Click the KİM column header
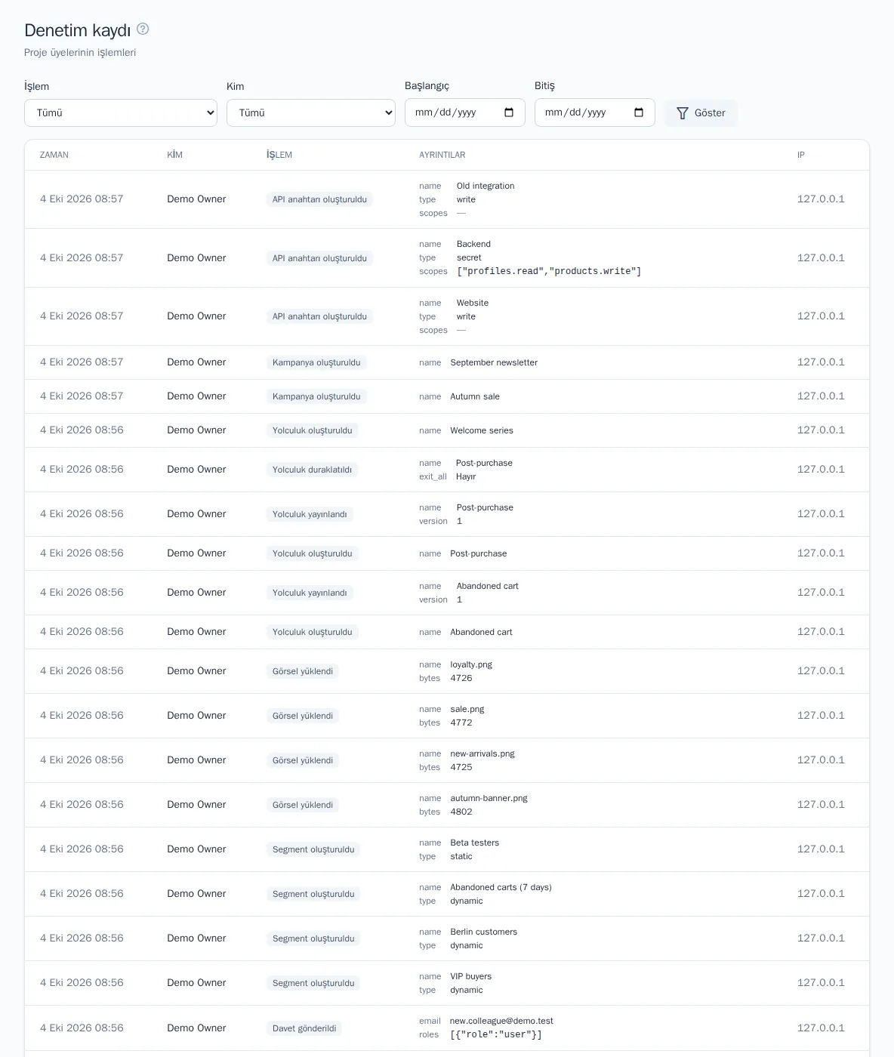Image resolution: width=894 pixels, height=1057 pixels. pos(174,155)
